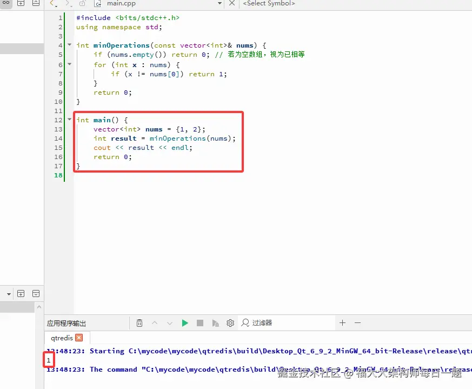The height and width of the screenshot is (389, 472).
Task: Click the 'Starting C:\mycode' output line
Action: (259, 351)
